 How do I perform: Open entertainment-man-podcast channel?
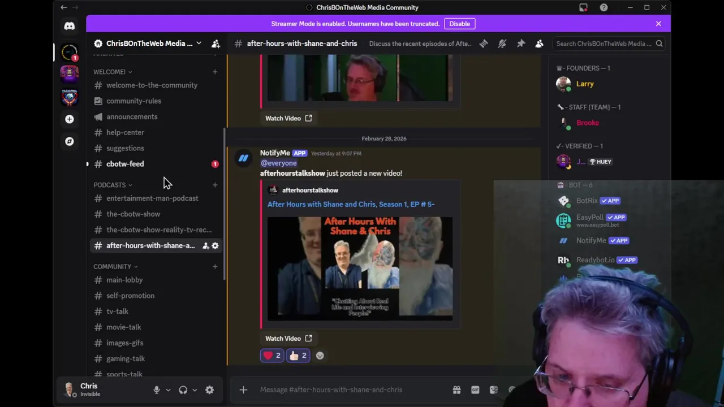click(156, 198)
